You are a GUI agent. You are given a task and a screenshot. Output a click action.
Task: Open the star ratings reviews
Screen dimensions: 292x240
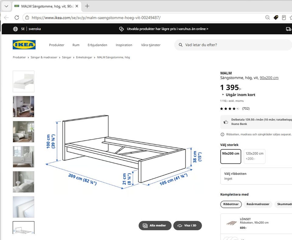click(230, 109)
